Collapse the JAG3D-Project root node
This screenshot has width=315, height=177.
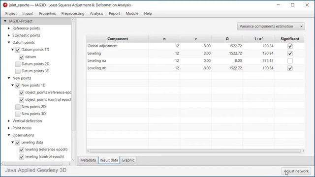[5, 21]
